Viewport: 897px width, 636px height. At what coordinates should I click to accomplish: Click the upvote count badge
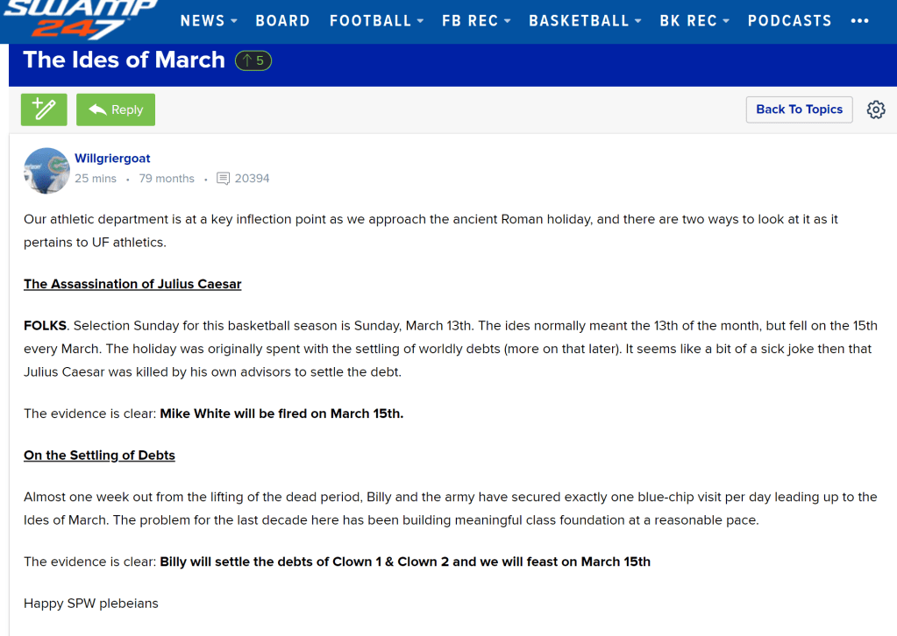[x=253, y=60]
